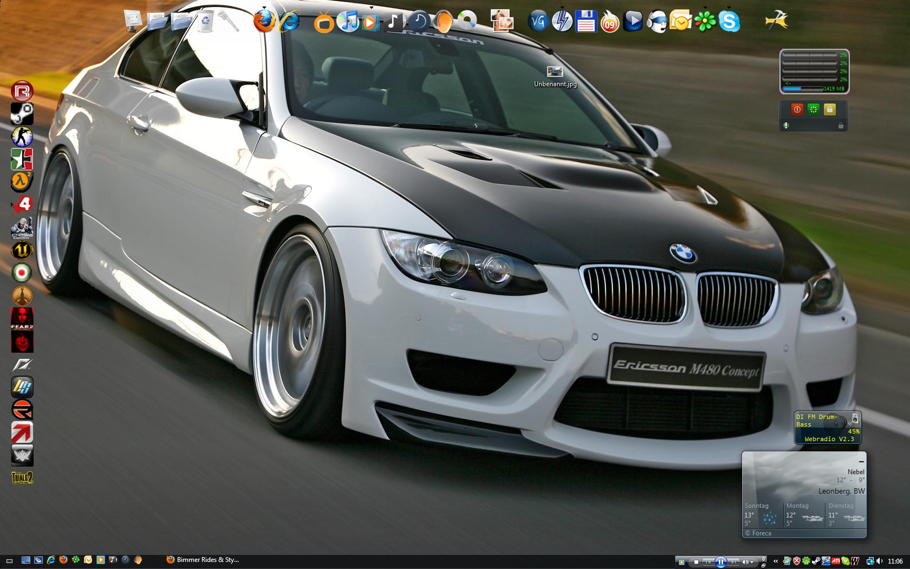Go to the previous track in taskbar player
The height and width of the screenshot is (569, 910).
click(707, 562)
